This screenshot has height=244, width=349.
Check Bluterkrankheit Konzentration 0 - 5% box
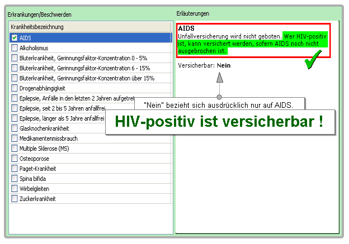point(15,58)
